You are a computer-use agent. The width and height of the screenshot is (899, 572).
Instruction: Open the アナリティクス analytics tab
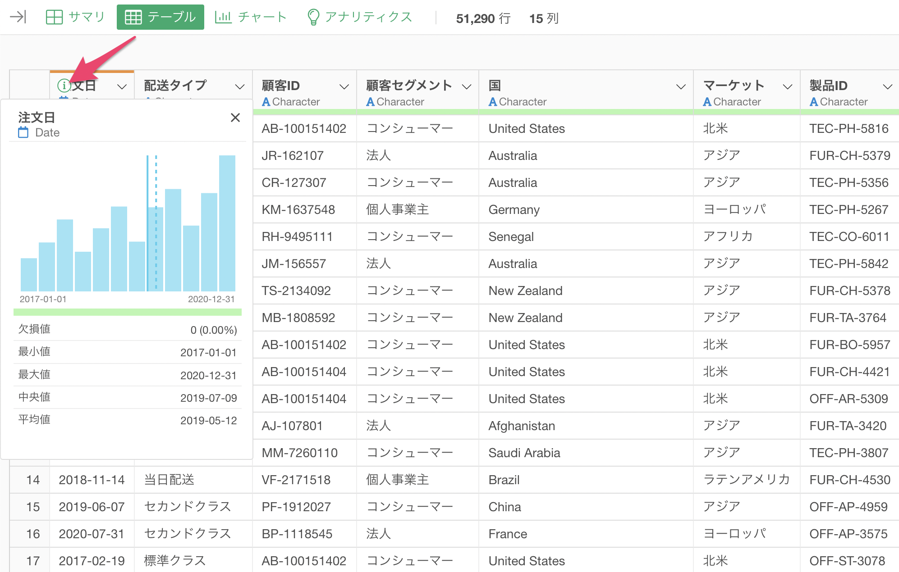click(x=359, y=17)
